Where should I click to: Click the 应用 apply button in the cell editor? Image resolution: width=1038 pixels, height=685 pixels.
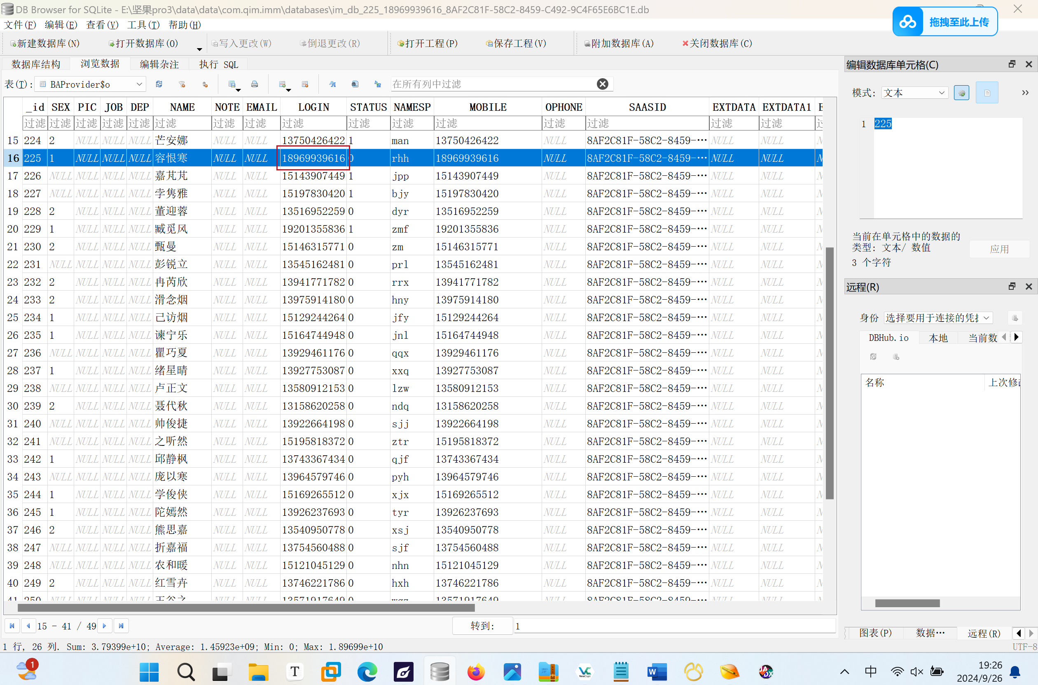click(999, 249)
